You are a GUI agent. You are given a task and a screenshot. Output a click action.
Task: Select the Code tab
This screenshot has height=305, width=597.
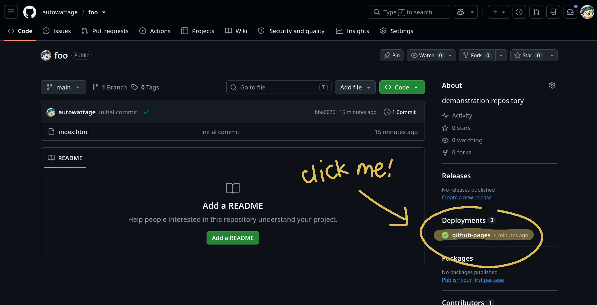tap(20, 31)
